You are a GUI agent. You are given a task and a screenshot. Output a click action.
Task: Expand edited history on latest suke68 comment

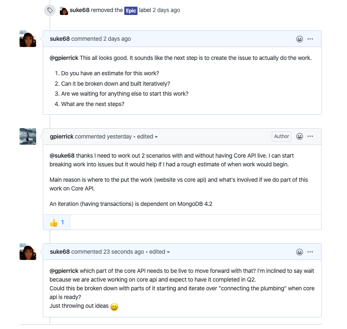coord(160,252)
